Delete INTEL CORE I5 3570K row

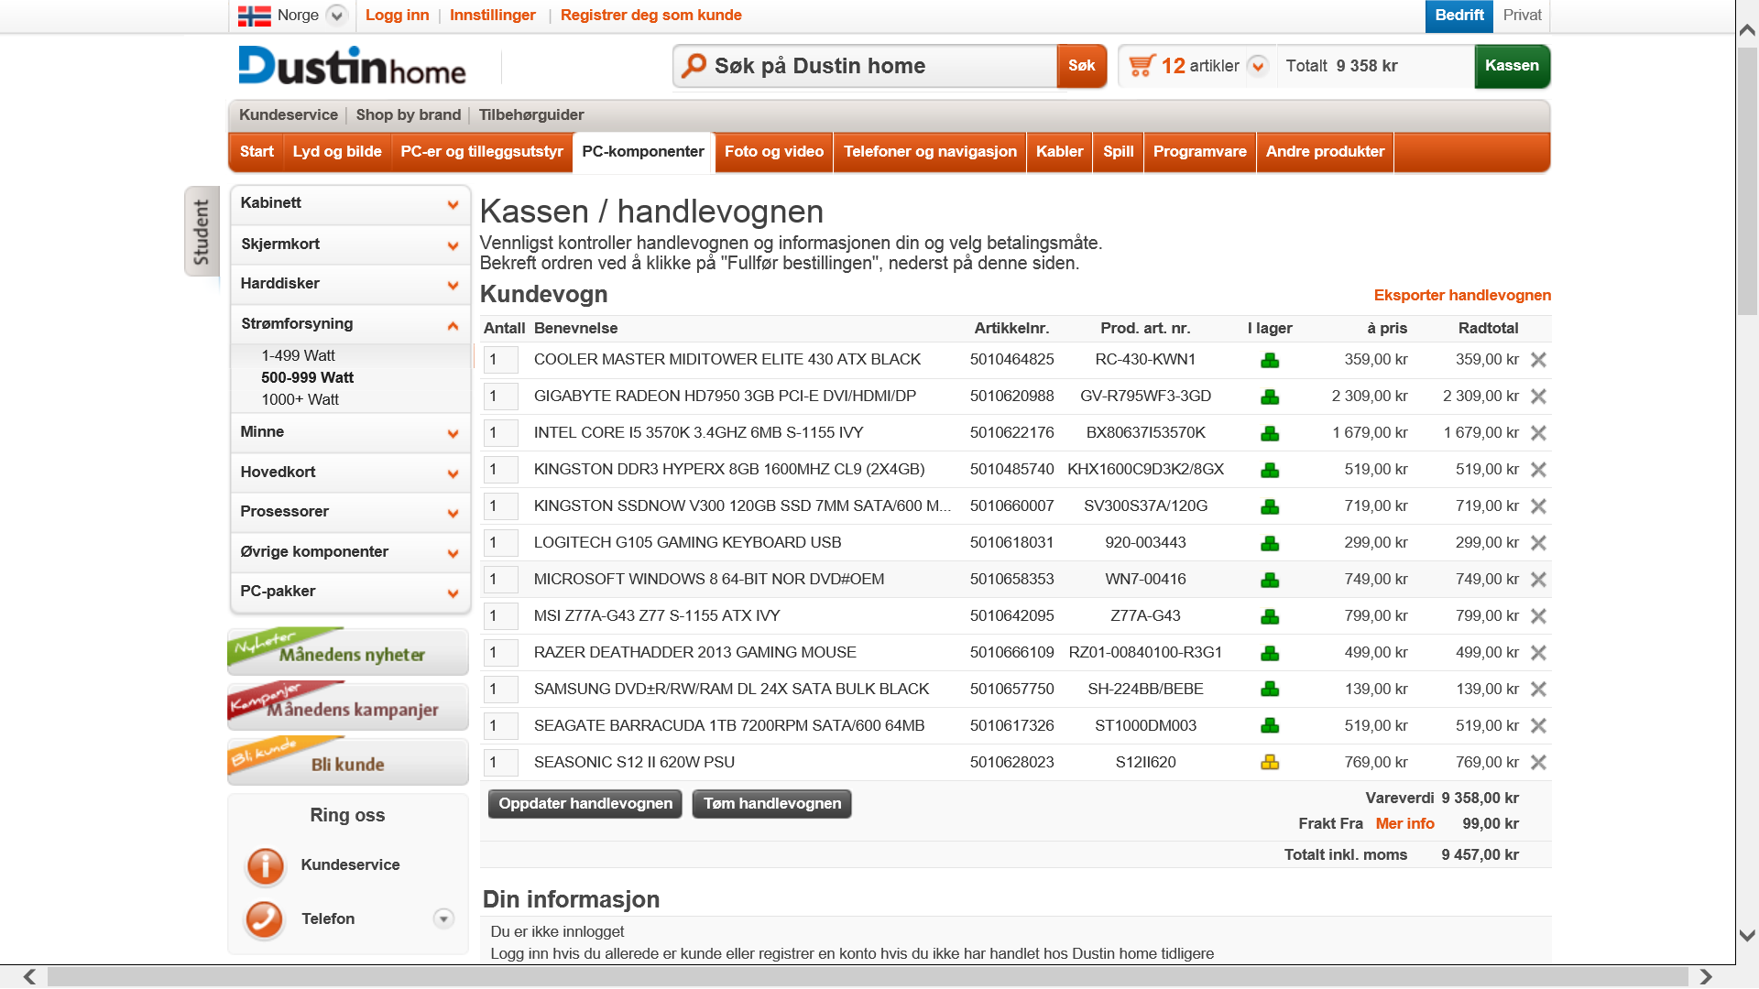coord(1539,433)
